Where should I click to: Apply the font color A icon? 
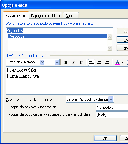click(x=117, y=63)
